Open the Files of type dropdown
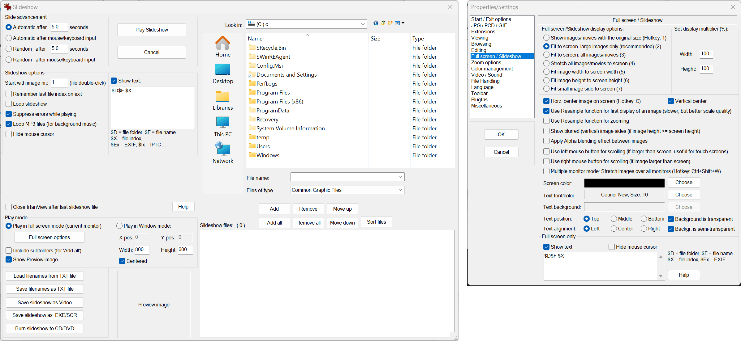Image resolution: width=741 pixels, height=341 pixels. click(400, 190)
